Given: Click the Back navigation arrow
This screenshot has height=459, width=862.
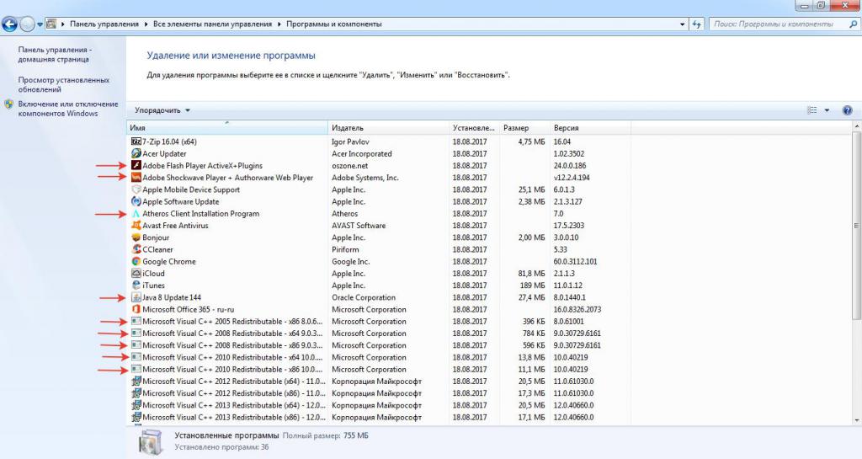Looking at the screenshot, I should [11, 24].
